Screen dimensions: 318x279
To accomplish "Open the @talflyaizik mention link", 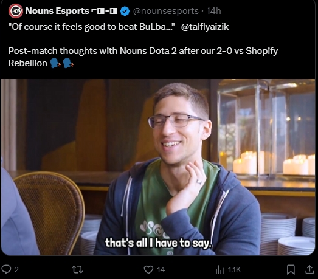I will [204, 27].
